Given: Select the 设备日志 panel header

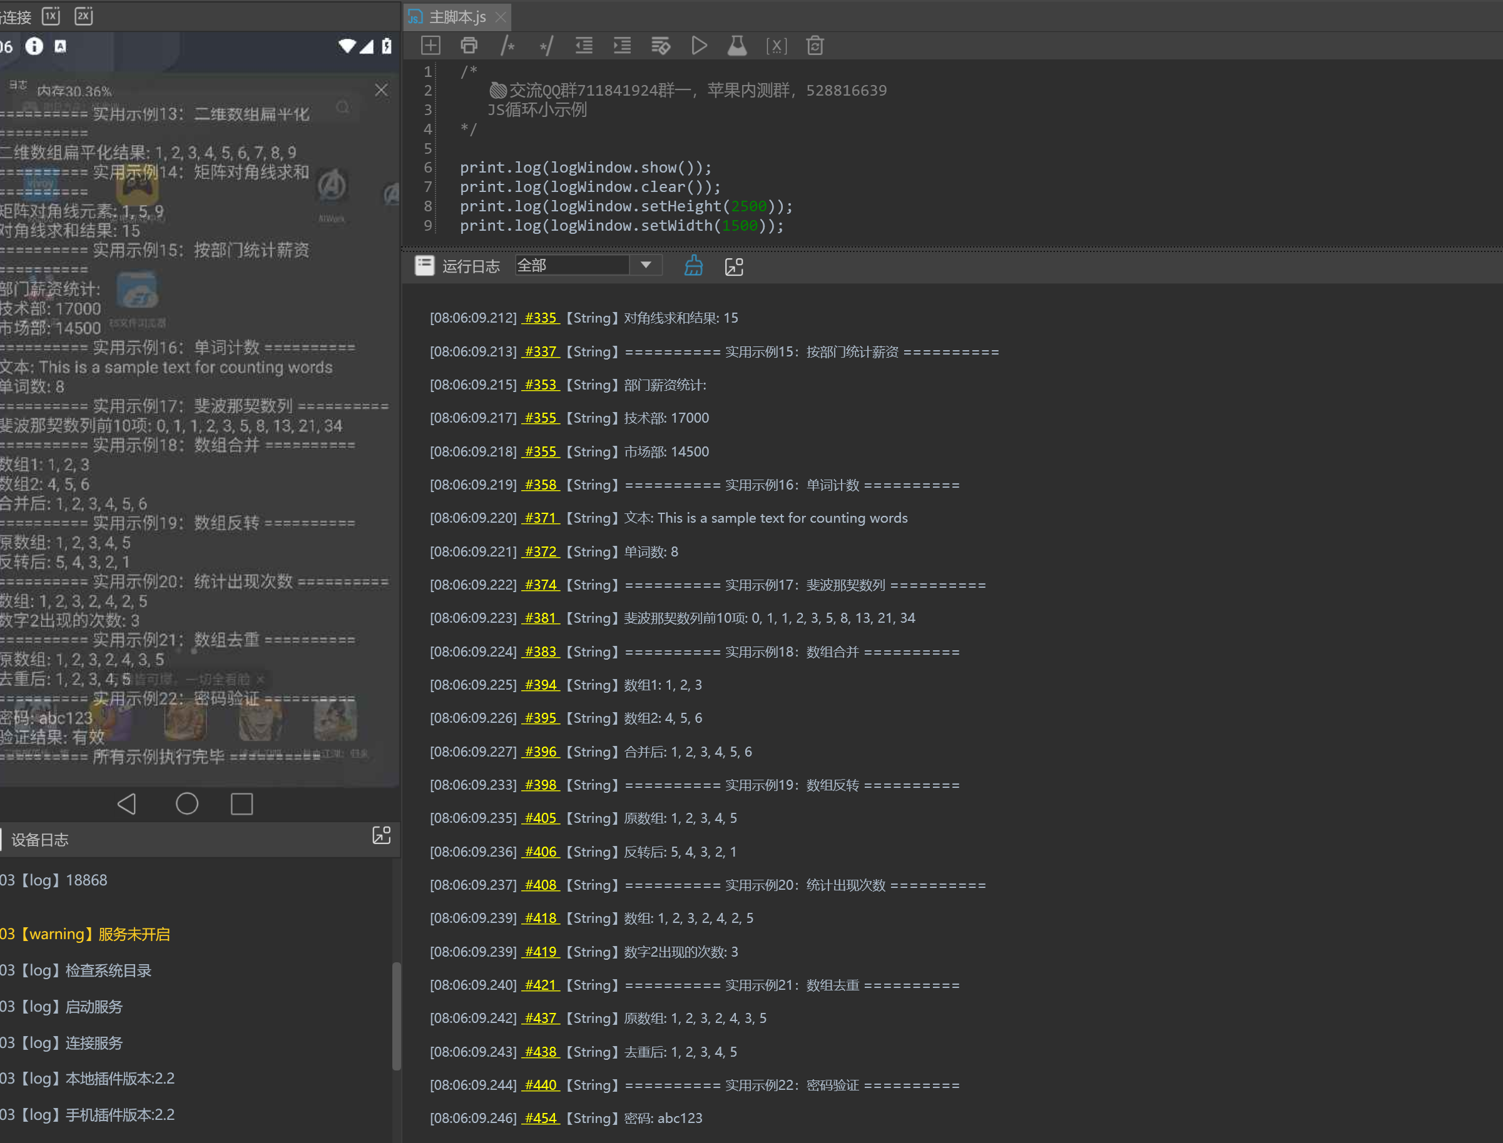Looking at the screenshot, I should pos(39,840).
